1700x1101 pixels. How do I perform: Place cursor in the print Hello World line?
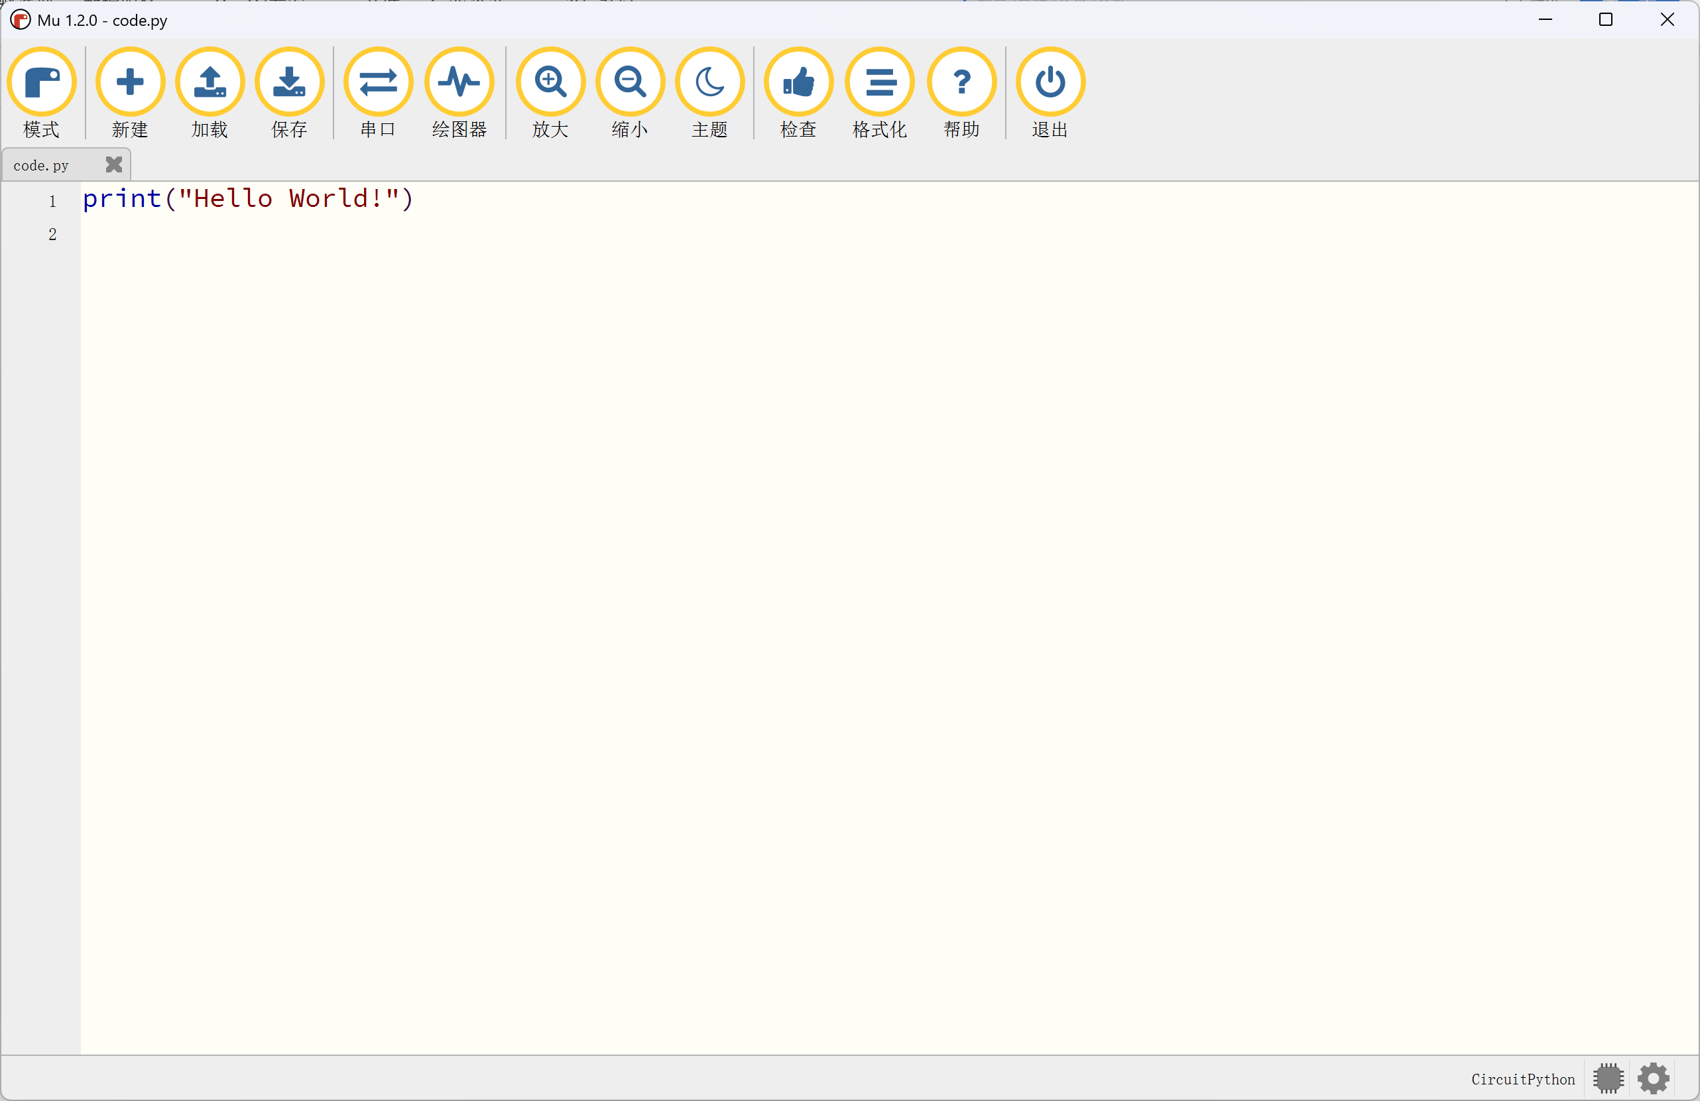click(247, 198)
